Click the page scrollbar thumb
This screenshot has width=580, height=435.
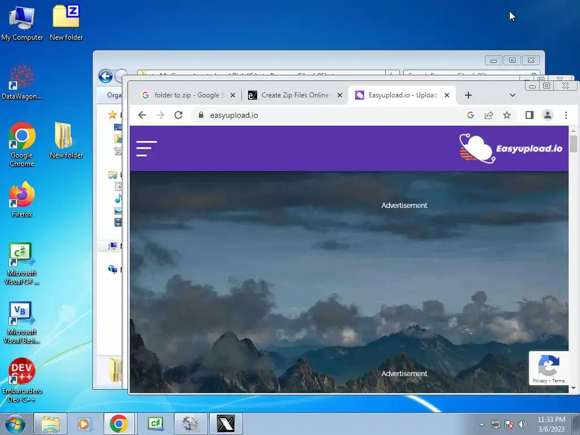pyautogui.click(x=573, y=144)
